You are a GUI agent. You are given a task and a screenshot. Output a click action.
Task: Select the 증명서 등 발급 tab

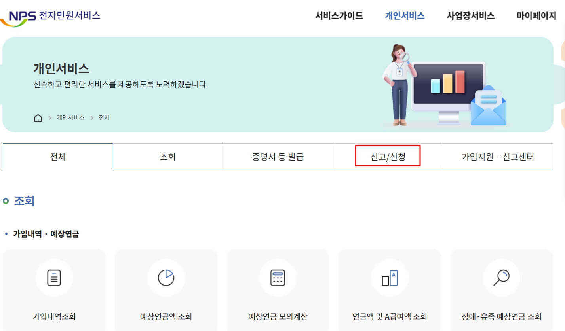tap(278, 156)
